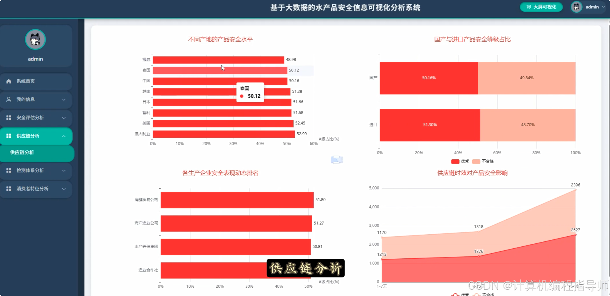
Task: Click the top-right admin avatar
Action: [x=576, y=7]
